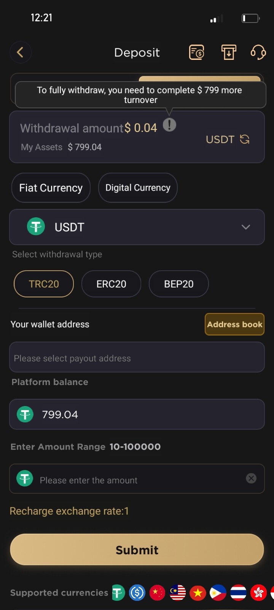The height and width of the screenshot is (610, 274).
Task: Open the transaction records wallet icon
Action: click(197, 52)
